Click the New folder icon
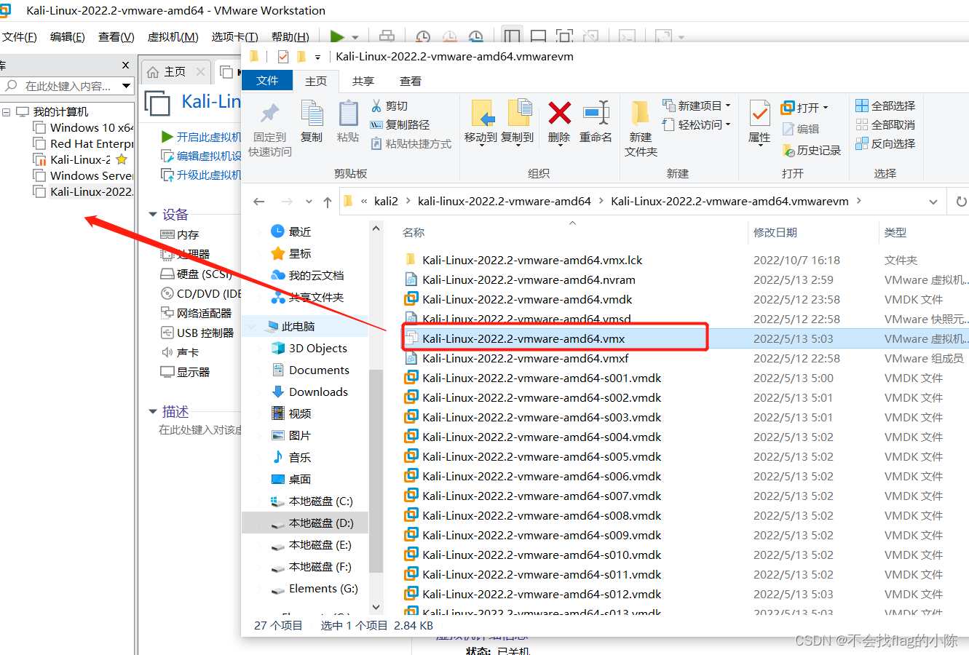Image resolution: width=969 pixels, height=655 pixels. (641, 114)
